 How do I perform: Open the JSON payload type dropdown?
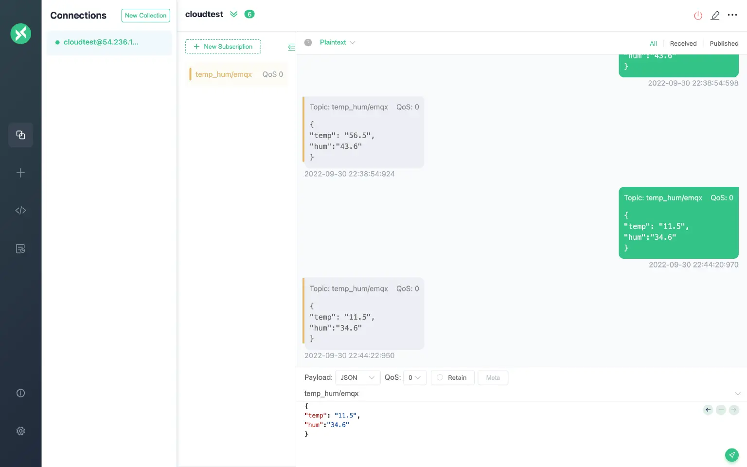click(357, 377)
